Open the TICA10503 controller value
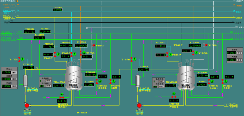The width and height of the screenshot is (244, 116). [59, 85]
